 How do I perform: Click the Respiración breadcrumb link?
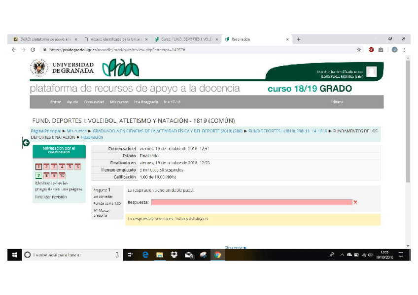pos(92,137)
